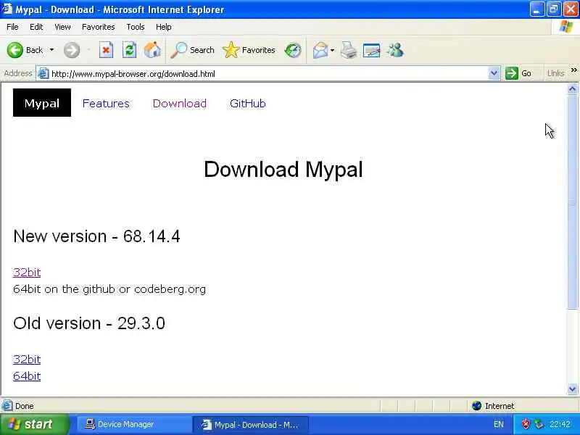Open the Help menu
This screenshot has width=580, height=435.
click(x=163, y=27)
